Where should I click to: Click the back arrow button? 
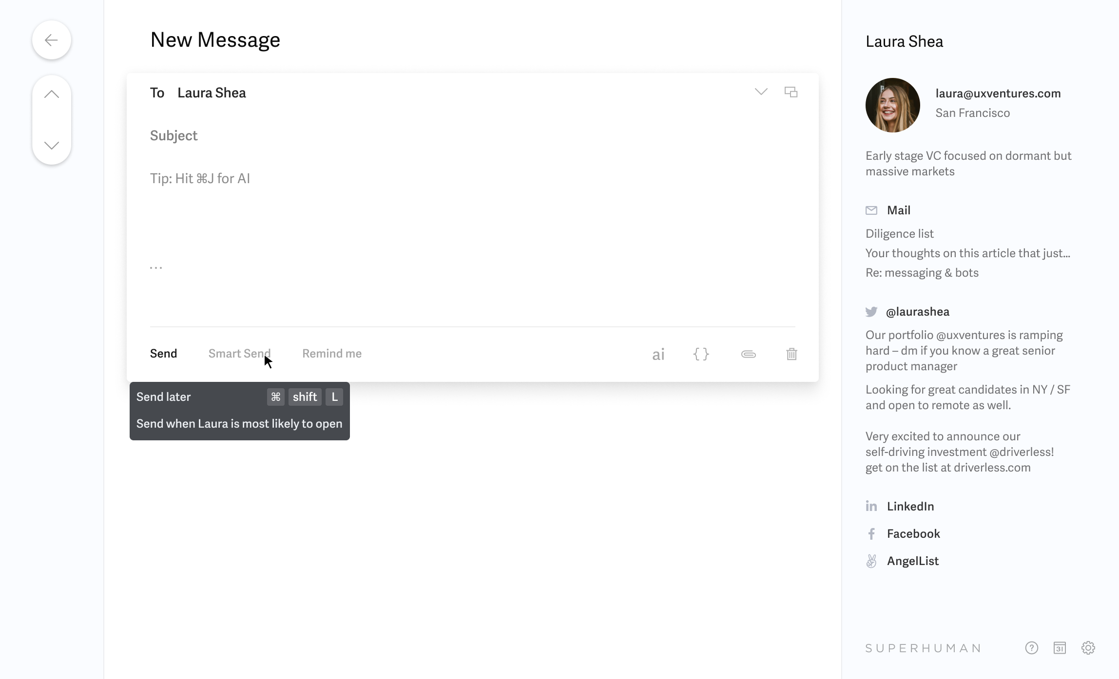(51, 40)
